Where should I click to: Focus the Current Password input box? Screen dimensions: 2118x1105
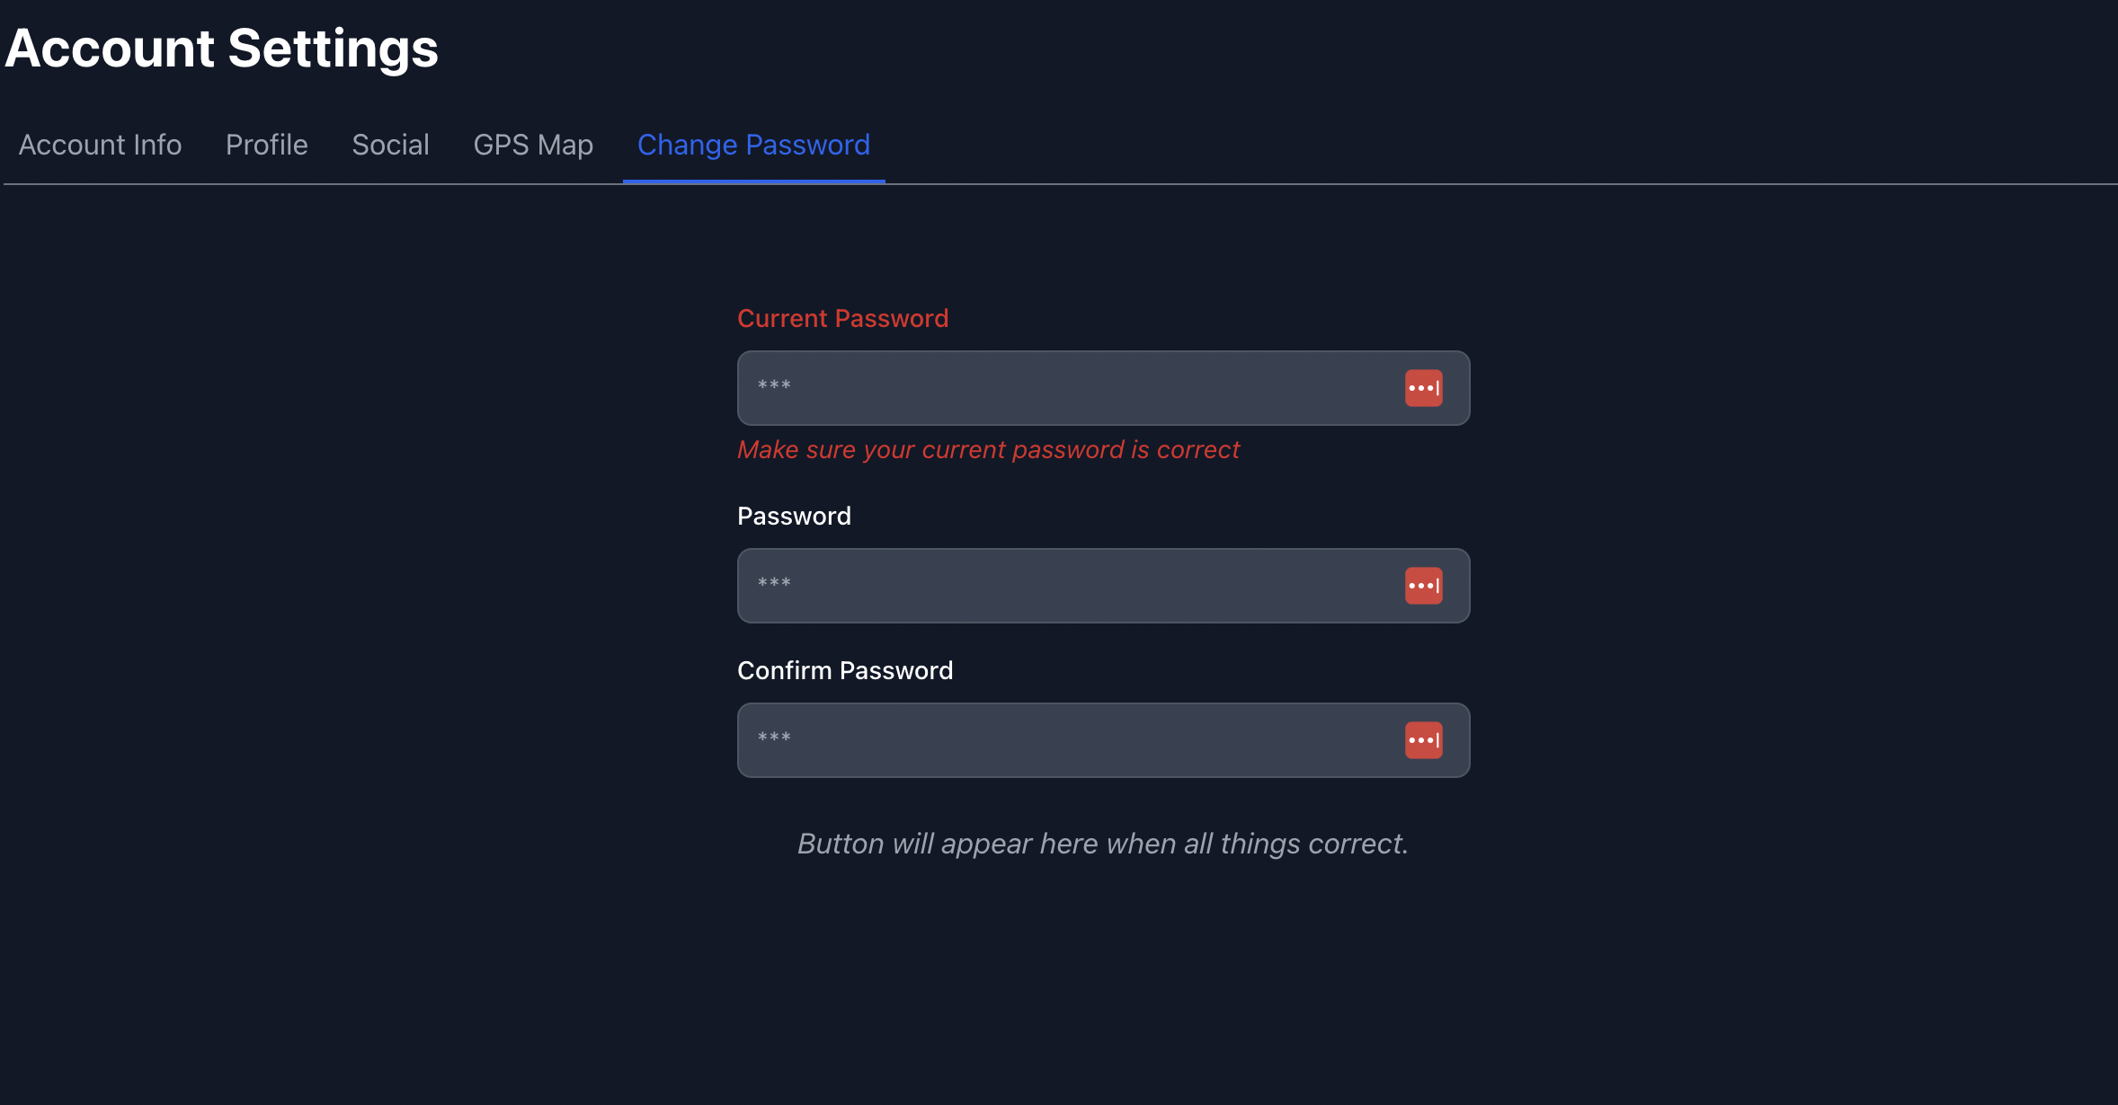click(x=1034, y=387)
